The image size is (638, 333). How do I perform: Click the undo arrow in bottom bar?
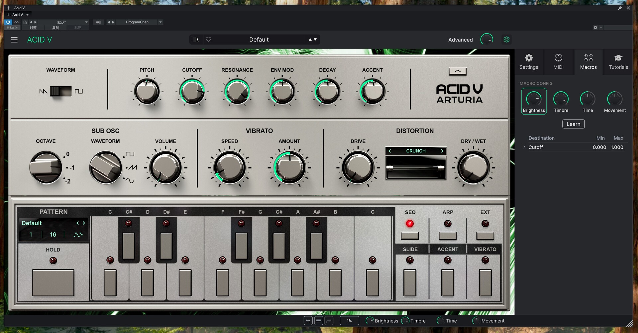coord(308,321)
